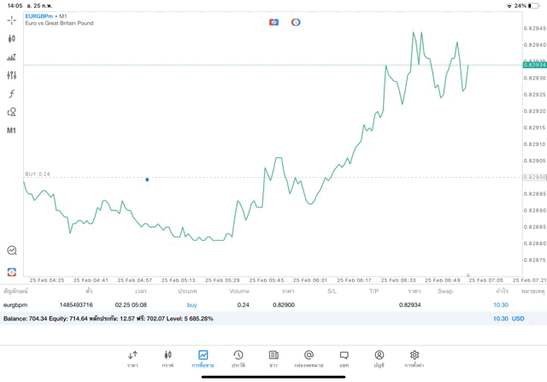The width and height of the screenshot is (547, 382).
Task: Open the ข่าว (News) tab
Action: (x=273, y=359)
